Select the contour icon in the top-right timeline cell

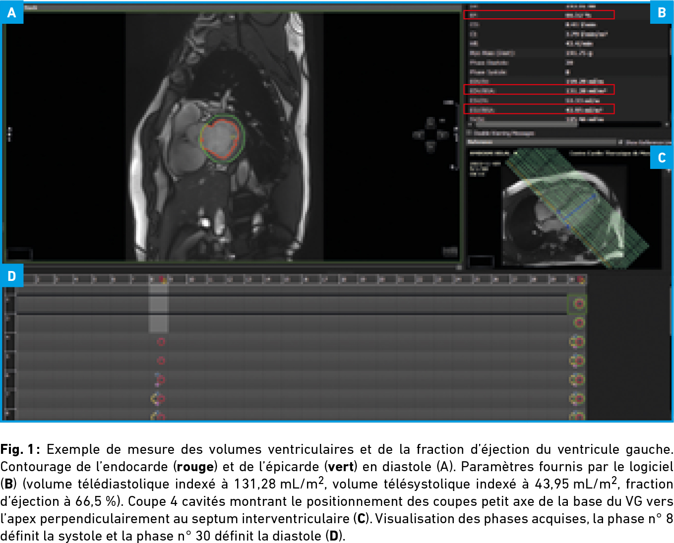point(578,304)
